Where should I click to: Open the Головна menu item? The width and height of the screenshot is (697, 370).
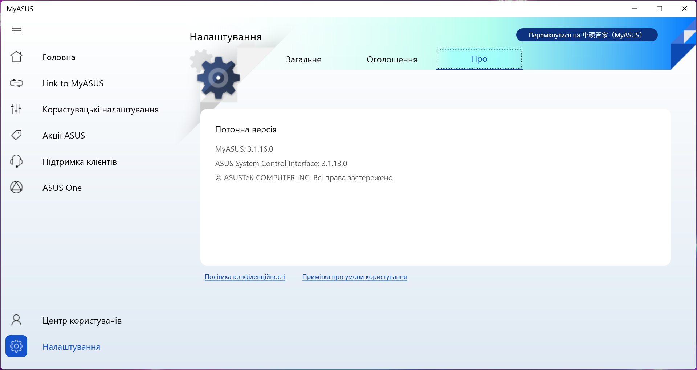tap(59, 57)
